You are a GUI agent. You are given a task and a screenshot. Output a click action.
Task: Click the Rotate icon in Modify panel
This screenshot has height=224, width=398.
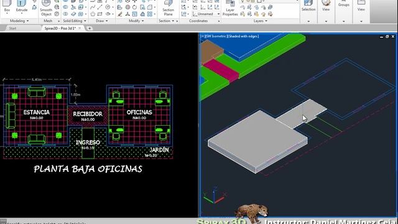[134, 7]
